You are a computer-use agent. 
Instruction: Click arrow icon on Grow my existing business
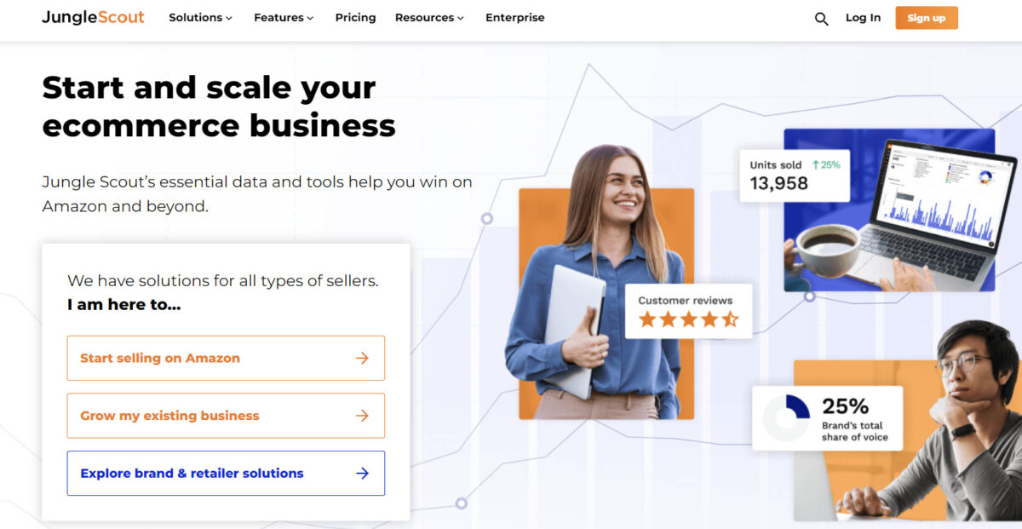click(x=362, y=416)
